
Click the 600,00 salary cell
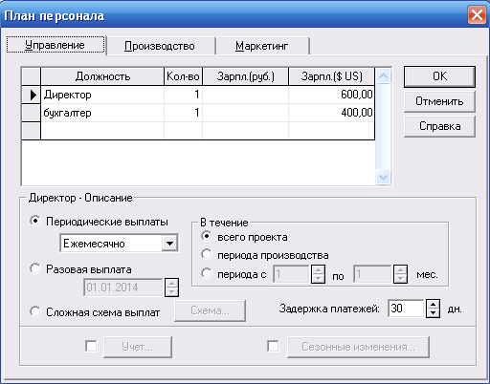[331, 95]
